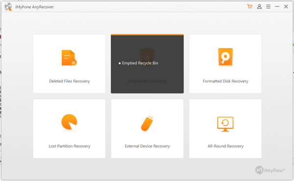Select the All-Round Recovery monitor icon
Image resolution: width=294 pixels, height=181 pixels.
point(225,124)
